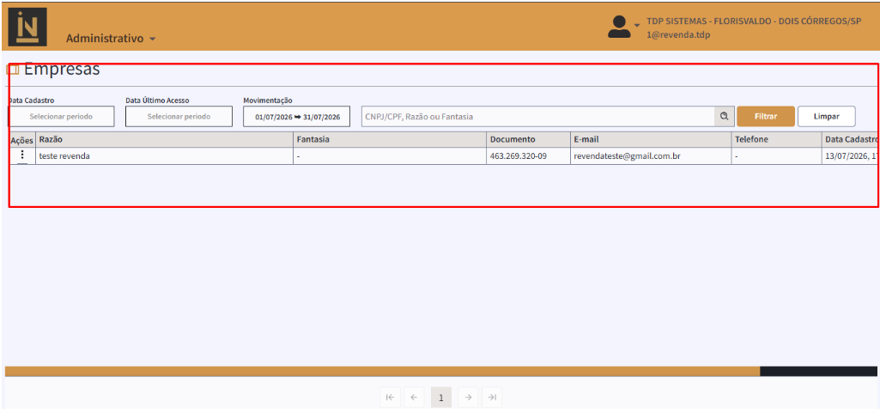The image size is (880, 414).
Task: Open the Administrativo menu
Action: (x=111, y=39)
